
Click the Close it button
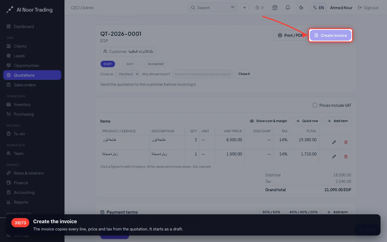(244, 74)
